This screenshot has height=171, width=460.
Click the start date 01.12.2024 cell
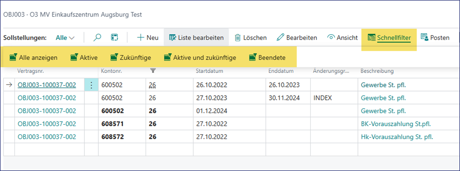pos(230,111)
